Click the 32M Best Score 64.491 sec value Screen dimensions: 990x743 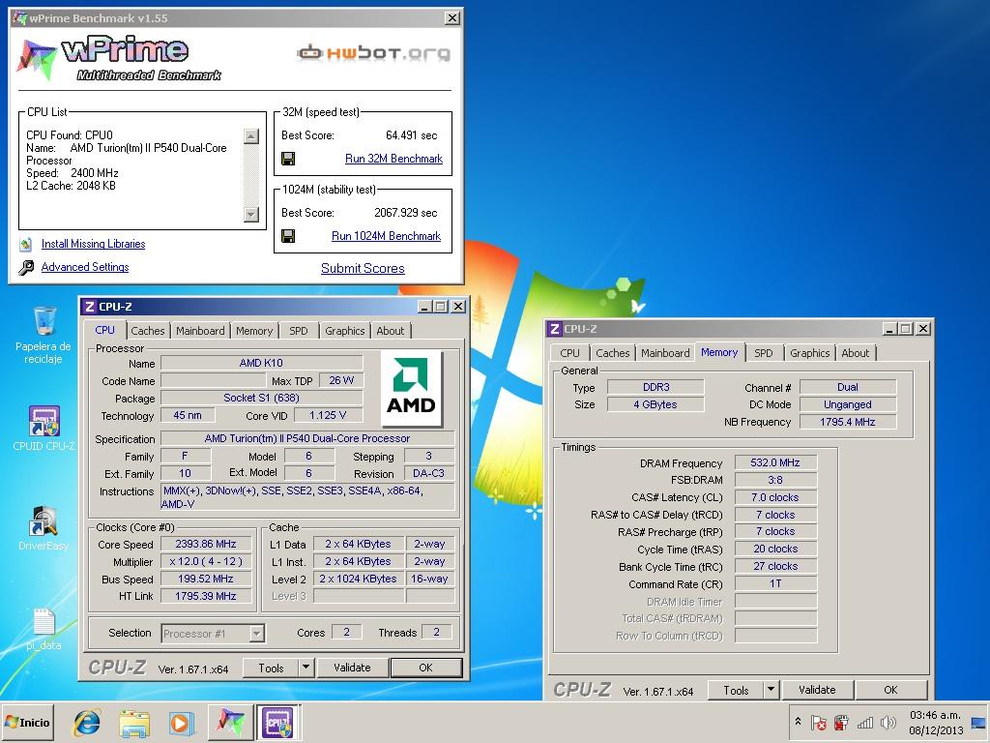(x=411, y=135)
